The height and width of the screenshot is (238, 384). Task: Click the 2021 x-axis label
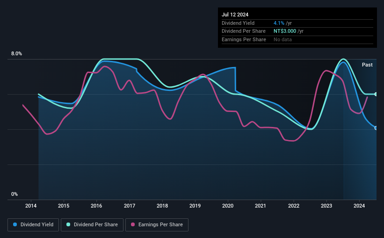(x=261, y=206)
